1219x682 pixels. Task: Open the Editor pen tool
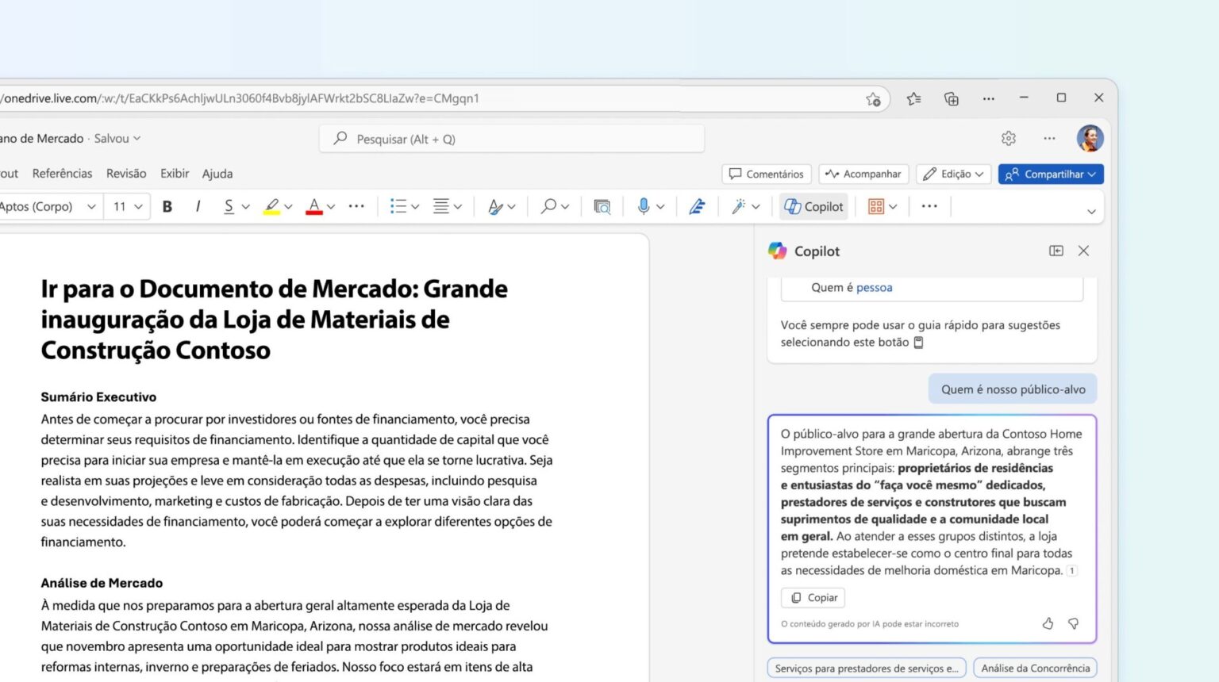pyautogui.click(x=697, y=206)
